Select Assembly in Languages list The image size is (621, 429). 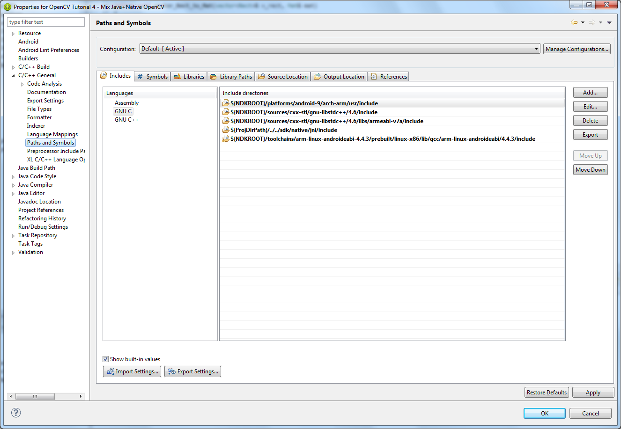(x=126, y=103)
